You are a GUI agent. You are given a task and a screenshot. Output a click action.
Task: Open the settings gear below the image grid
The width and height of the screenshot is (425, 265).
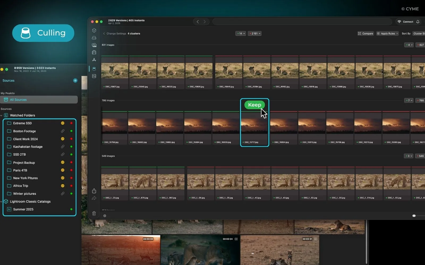click(x=105, y=216)
